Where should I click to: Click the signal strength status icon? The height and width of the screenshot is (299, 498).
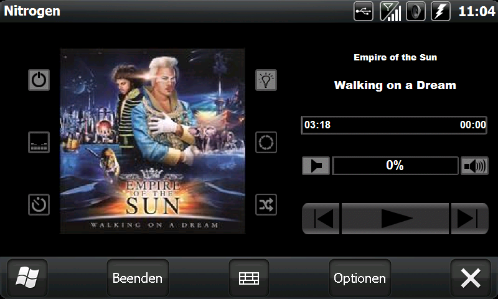click(x=390, y=11)
